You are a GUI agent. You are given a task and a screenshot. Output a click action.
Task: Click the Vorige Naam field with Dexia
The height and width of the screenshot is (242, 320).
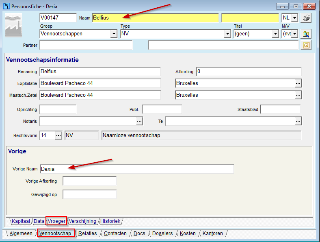click(x=137, y=169)
